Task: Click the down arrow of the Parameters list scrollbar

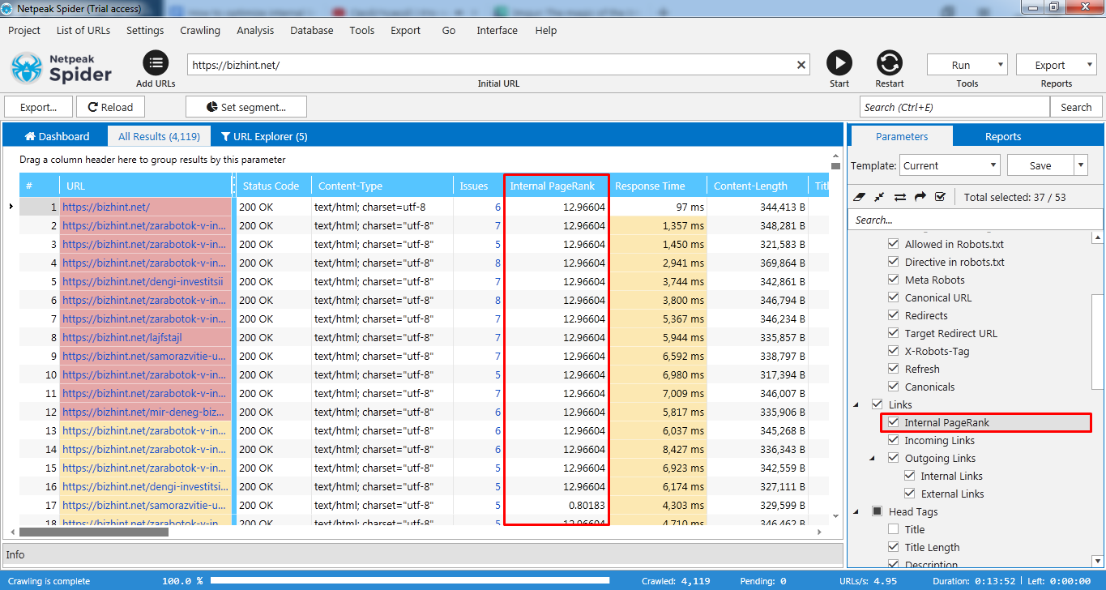Action: (x=1098, y=561)
